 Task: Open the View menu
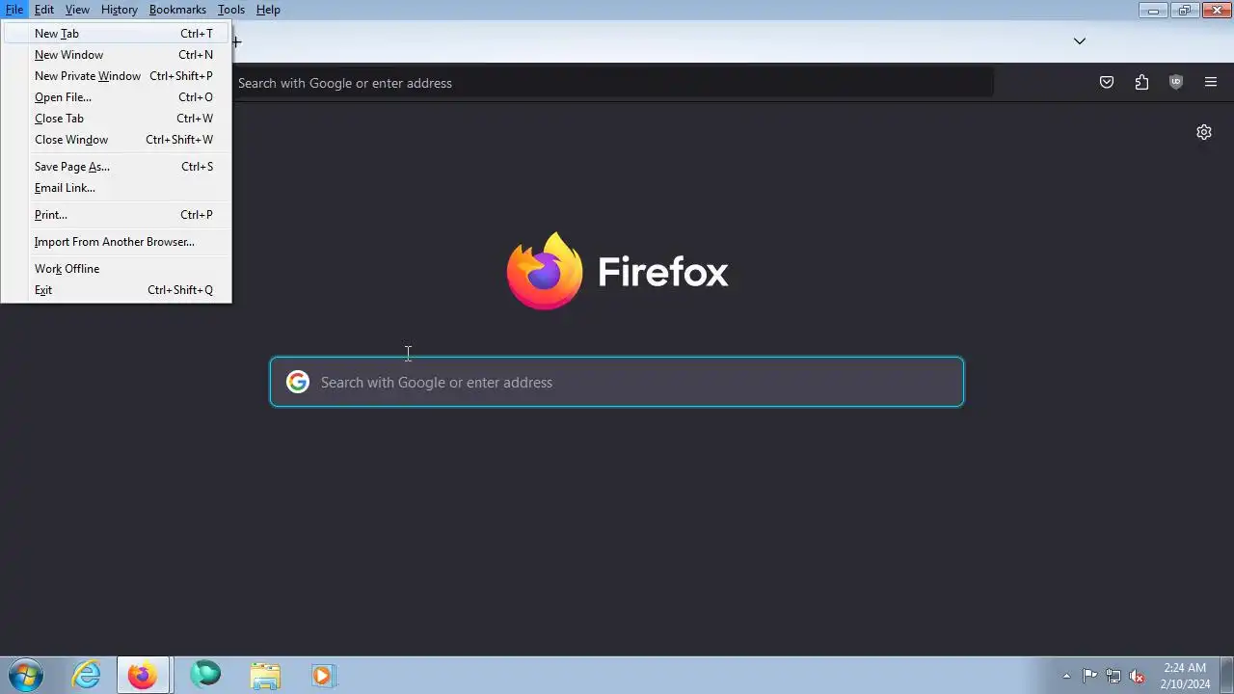point(77,10)
